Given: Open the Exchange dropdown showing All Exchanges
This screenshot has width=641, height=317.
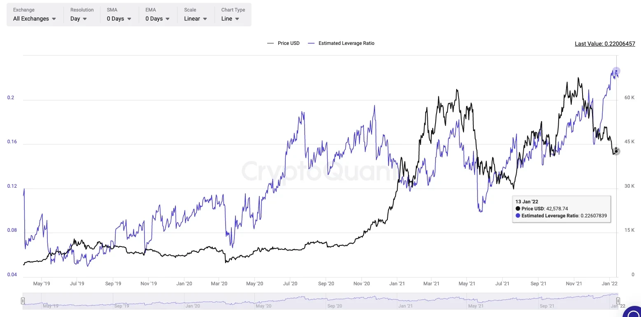Looking at the screenshot, I should coord(35,19).
